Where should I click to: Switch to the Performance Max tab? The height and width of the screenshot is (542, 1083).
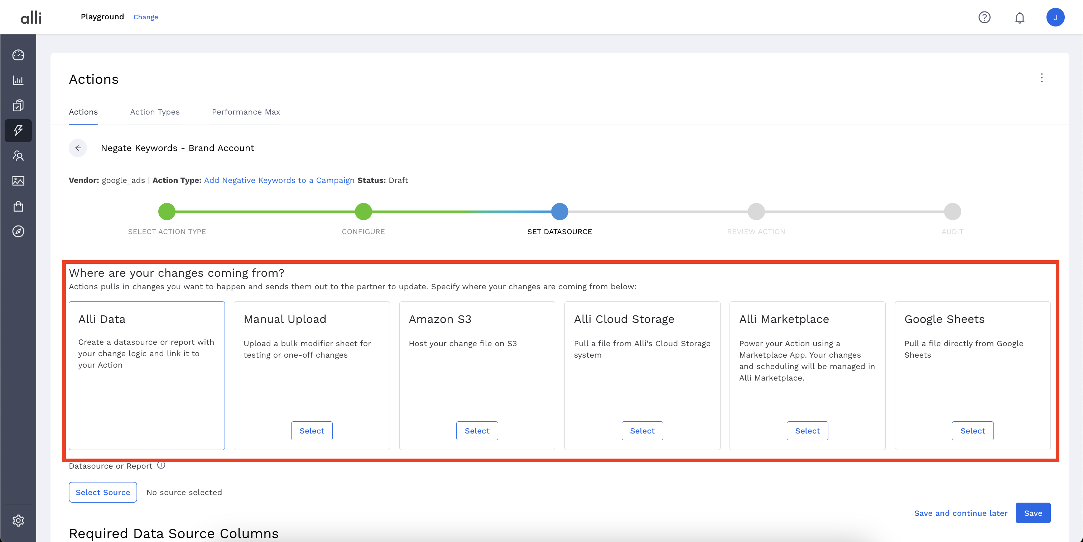point(246,112)
